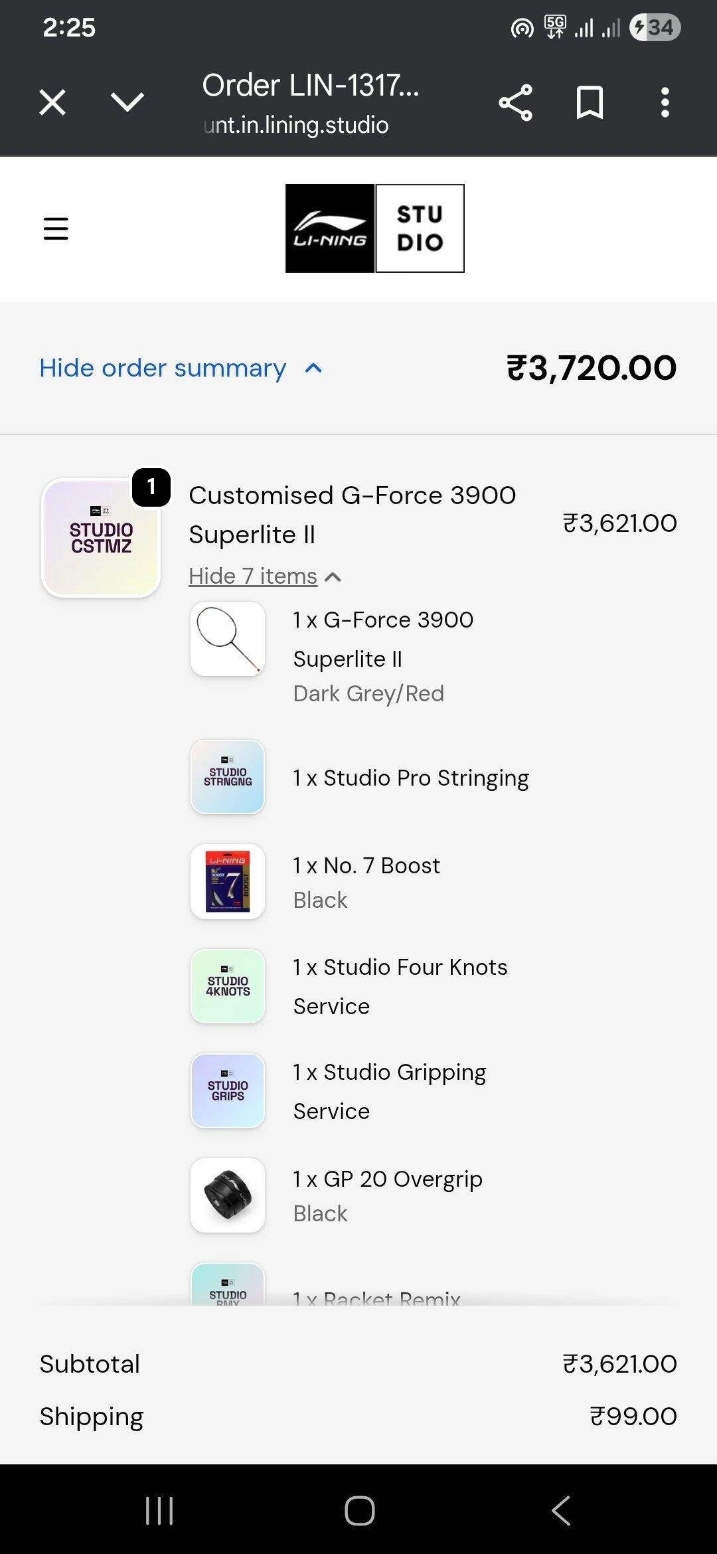Tap the Li-Ning Studio logo
Image resolution: width=717 pixels, height=1554 pixels.
pos(374,228)
